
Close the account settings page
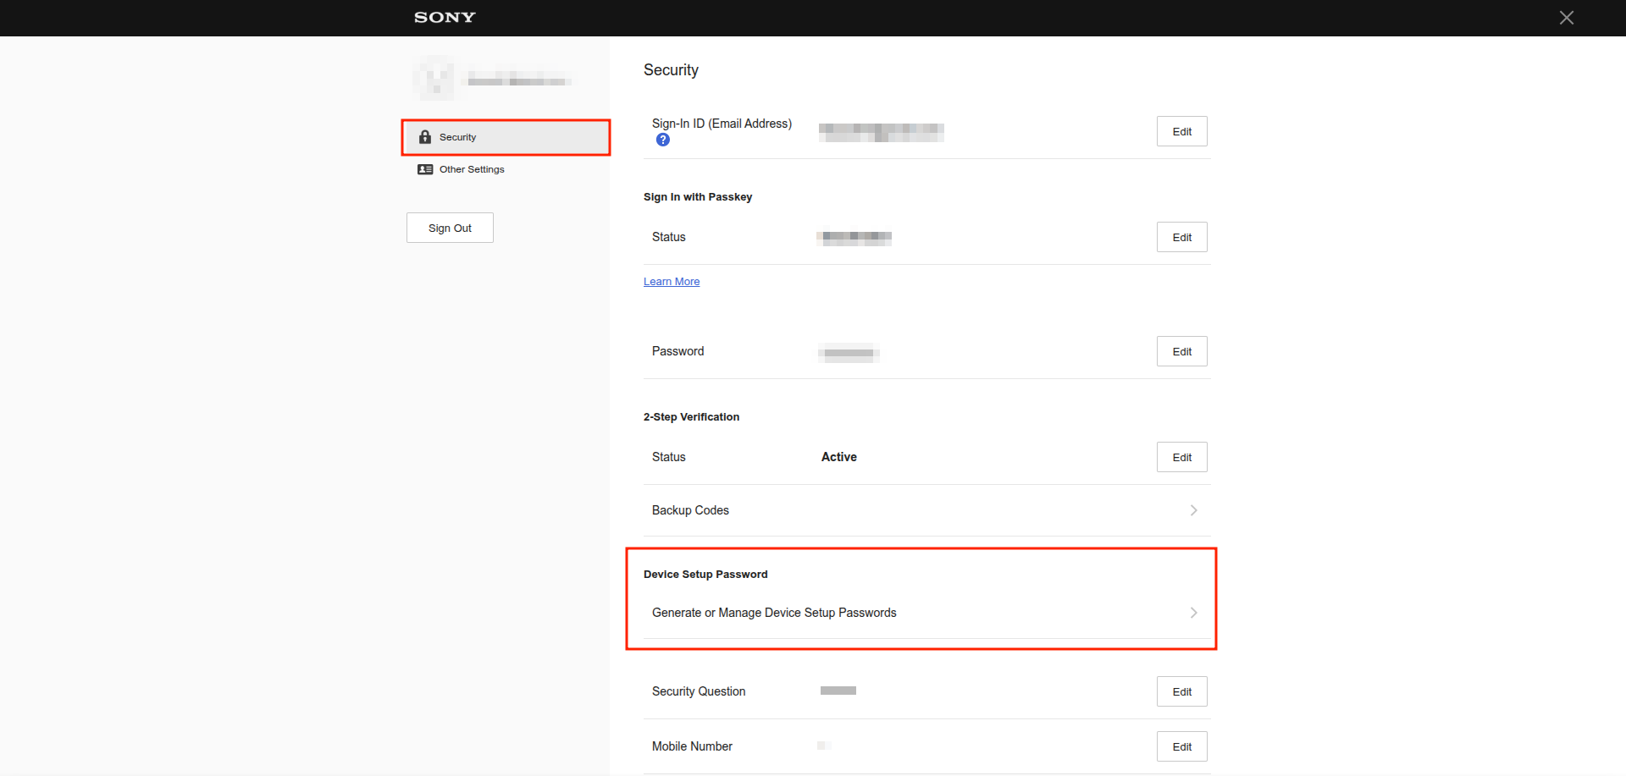(1567, 18)
